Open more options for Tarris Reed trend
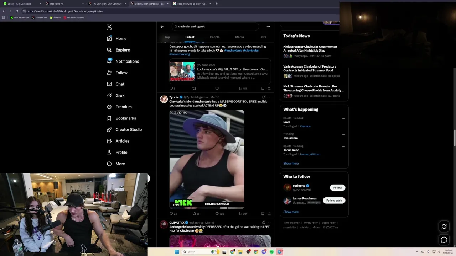The image size is (456, 256). pos(343,146)
